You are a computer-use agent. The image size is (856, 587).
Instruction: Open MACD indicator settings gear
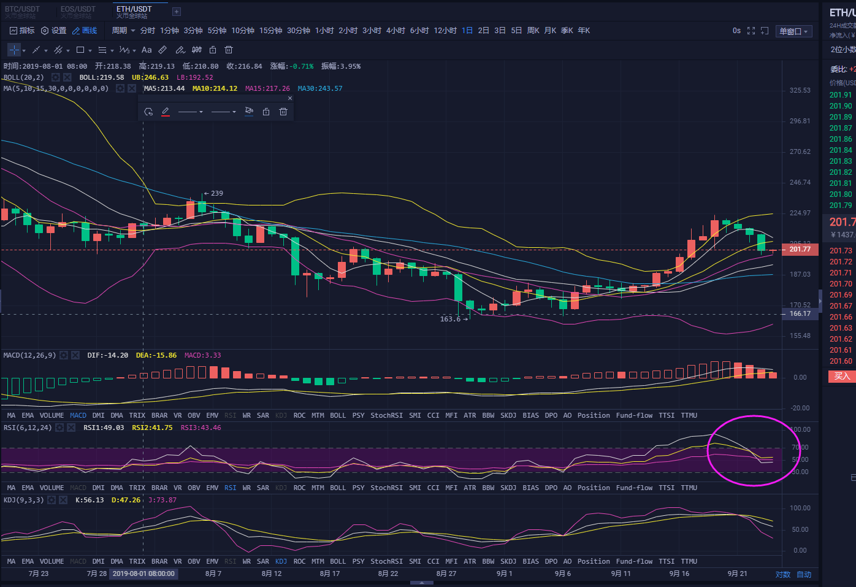click(x=64, y=355)
